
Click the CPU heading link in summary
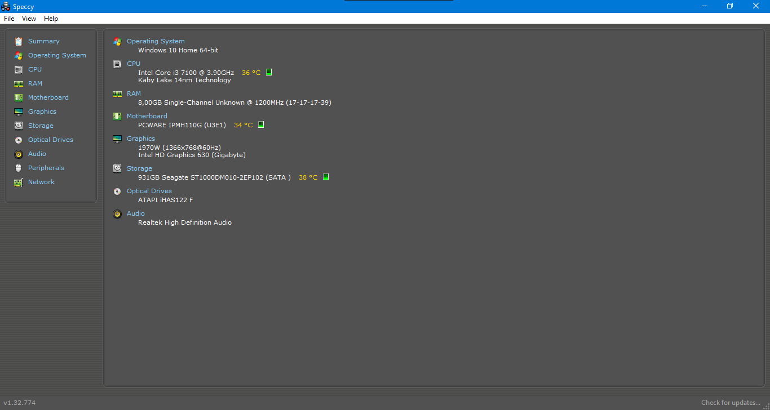click(134, 64)
